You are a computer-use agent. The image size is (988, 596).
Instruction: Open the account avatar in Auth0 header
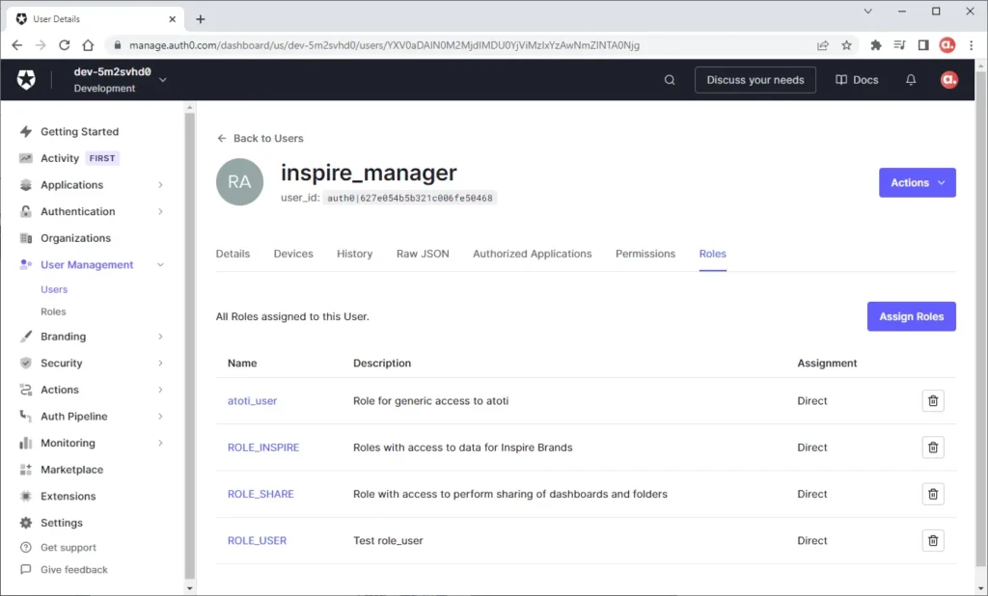pos(949,80)
